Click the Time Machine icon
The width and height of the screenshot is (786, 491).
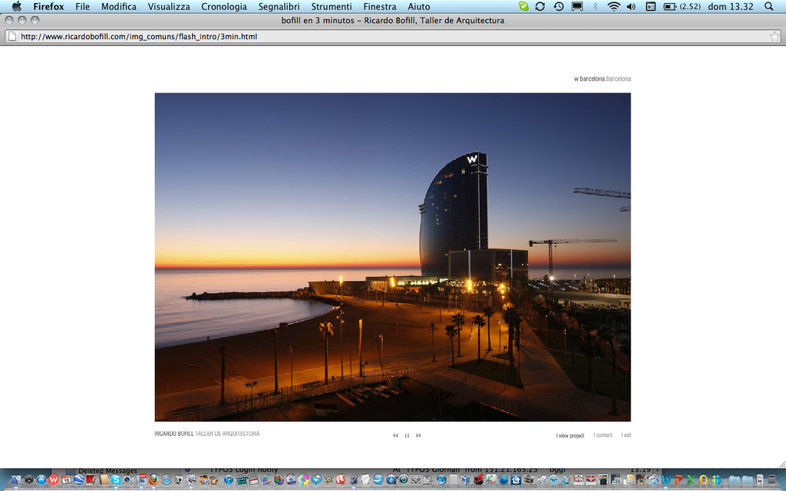(x=559, y=7)
